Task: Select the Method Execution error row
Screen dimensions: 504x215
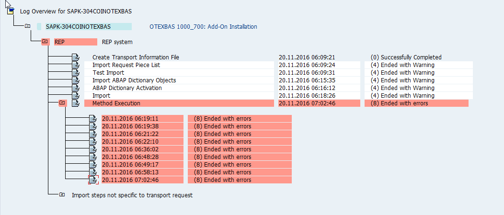Action: 276,103
